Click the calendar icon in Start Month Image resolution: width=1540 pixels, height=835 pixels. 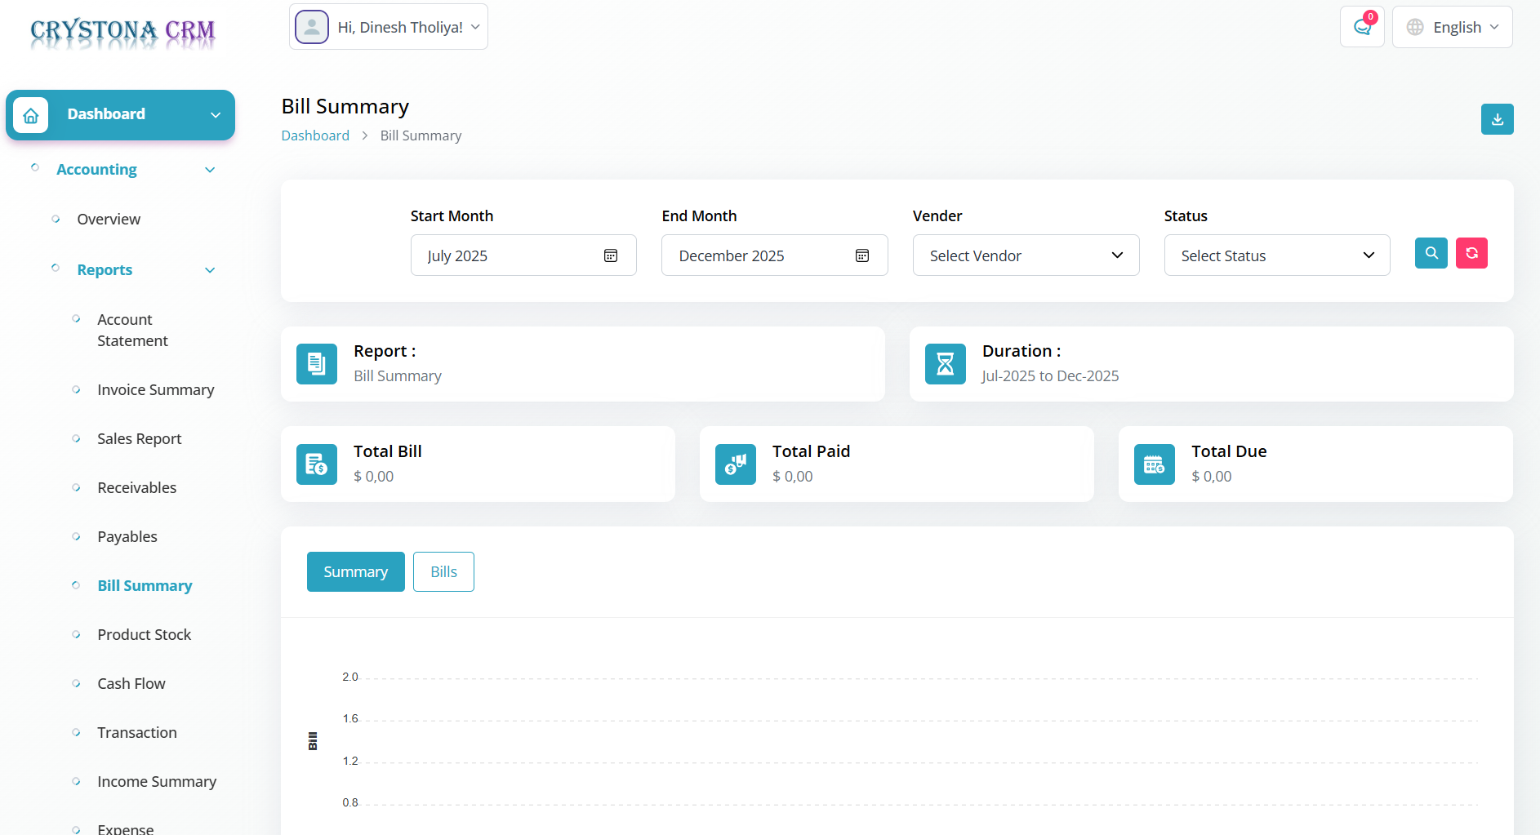[x=610, y=255]
